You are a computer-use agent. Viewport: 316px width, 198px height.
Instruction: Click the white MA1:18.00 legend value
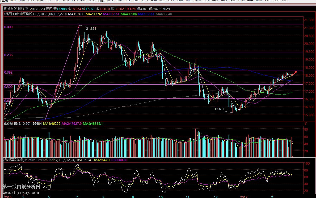[x=76, y=14]
